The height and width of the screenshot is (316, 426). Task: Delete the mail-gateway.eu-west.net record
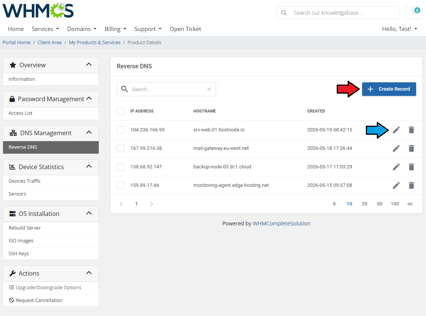411,148
